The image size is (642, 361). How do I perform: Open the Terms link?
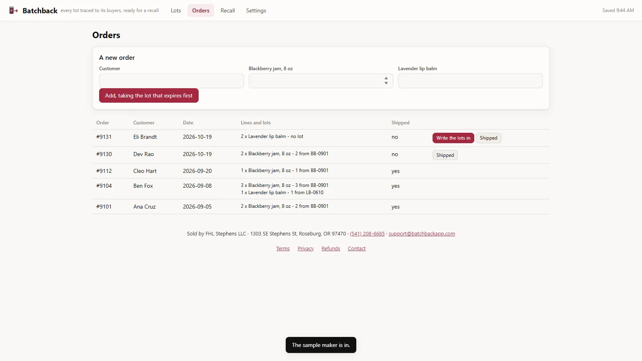coord(283,248)
